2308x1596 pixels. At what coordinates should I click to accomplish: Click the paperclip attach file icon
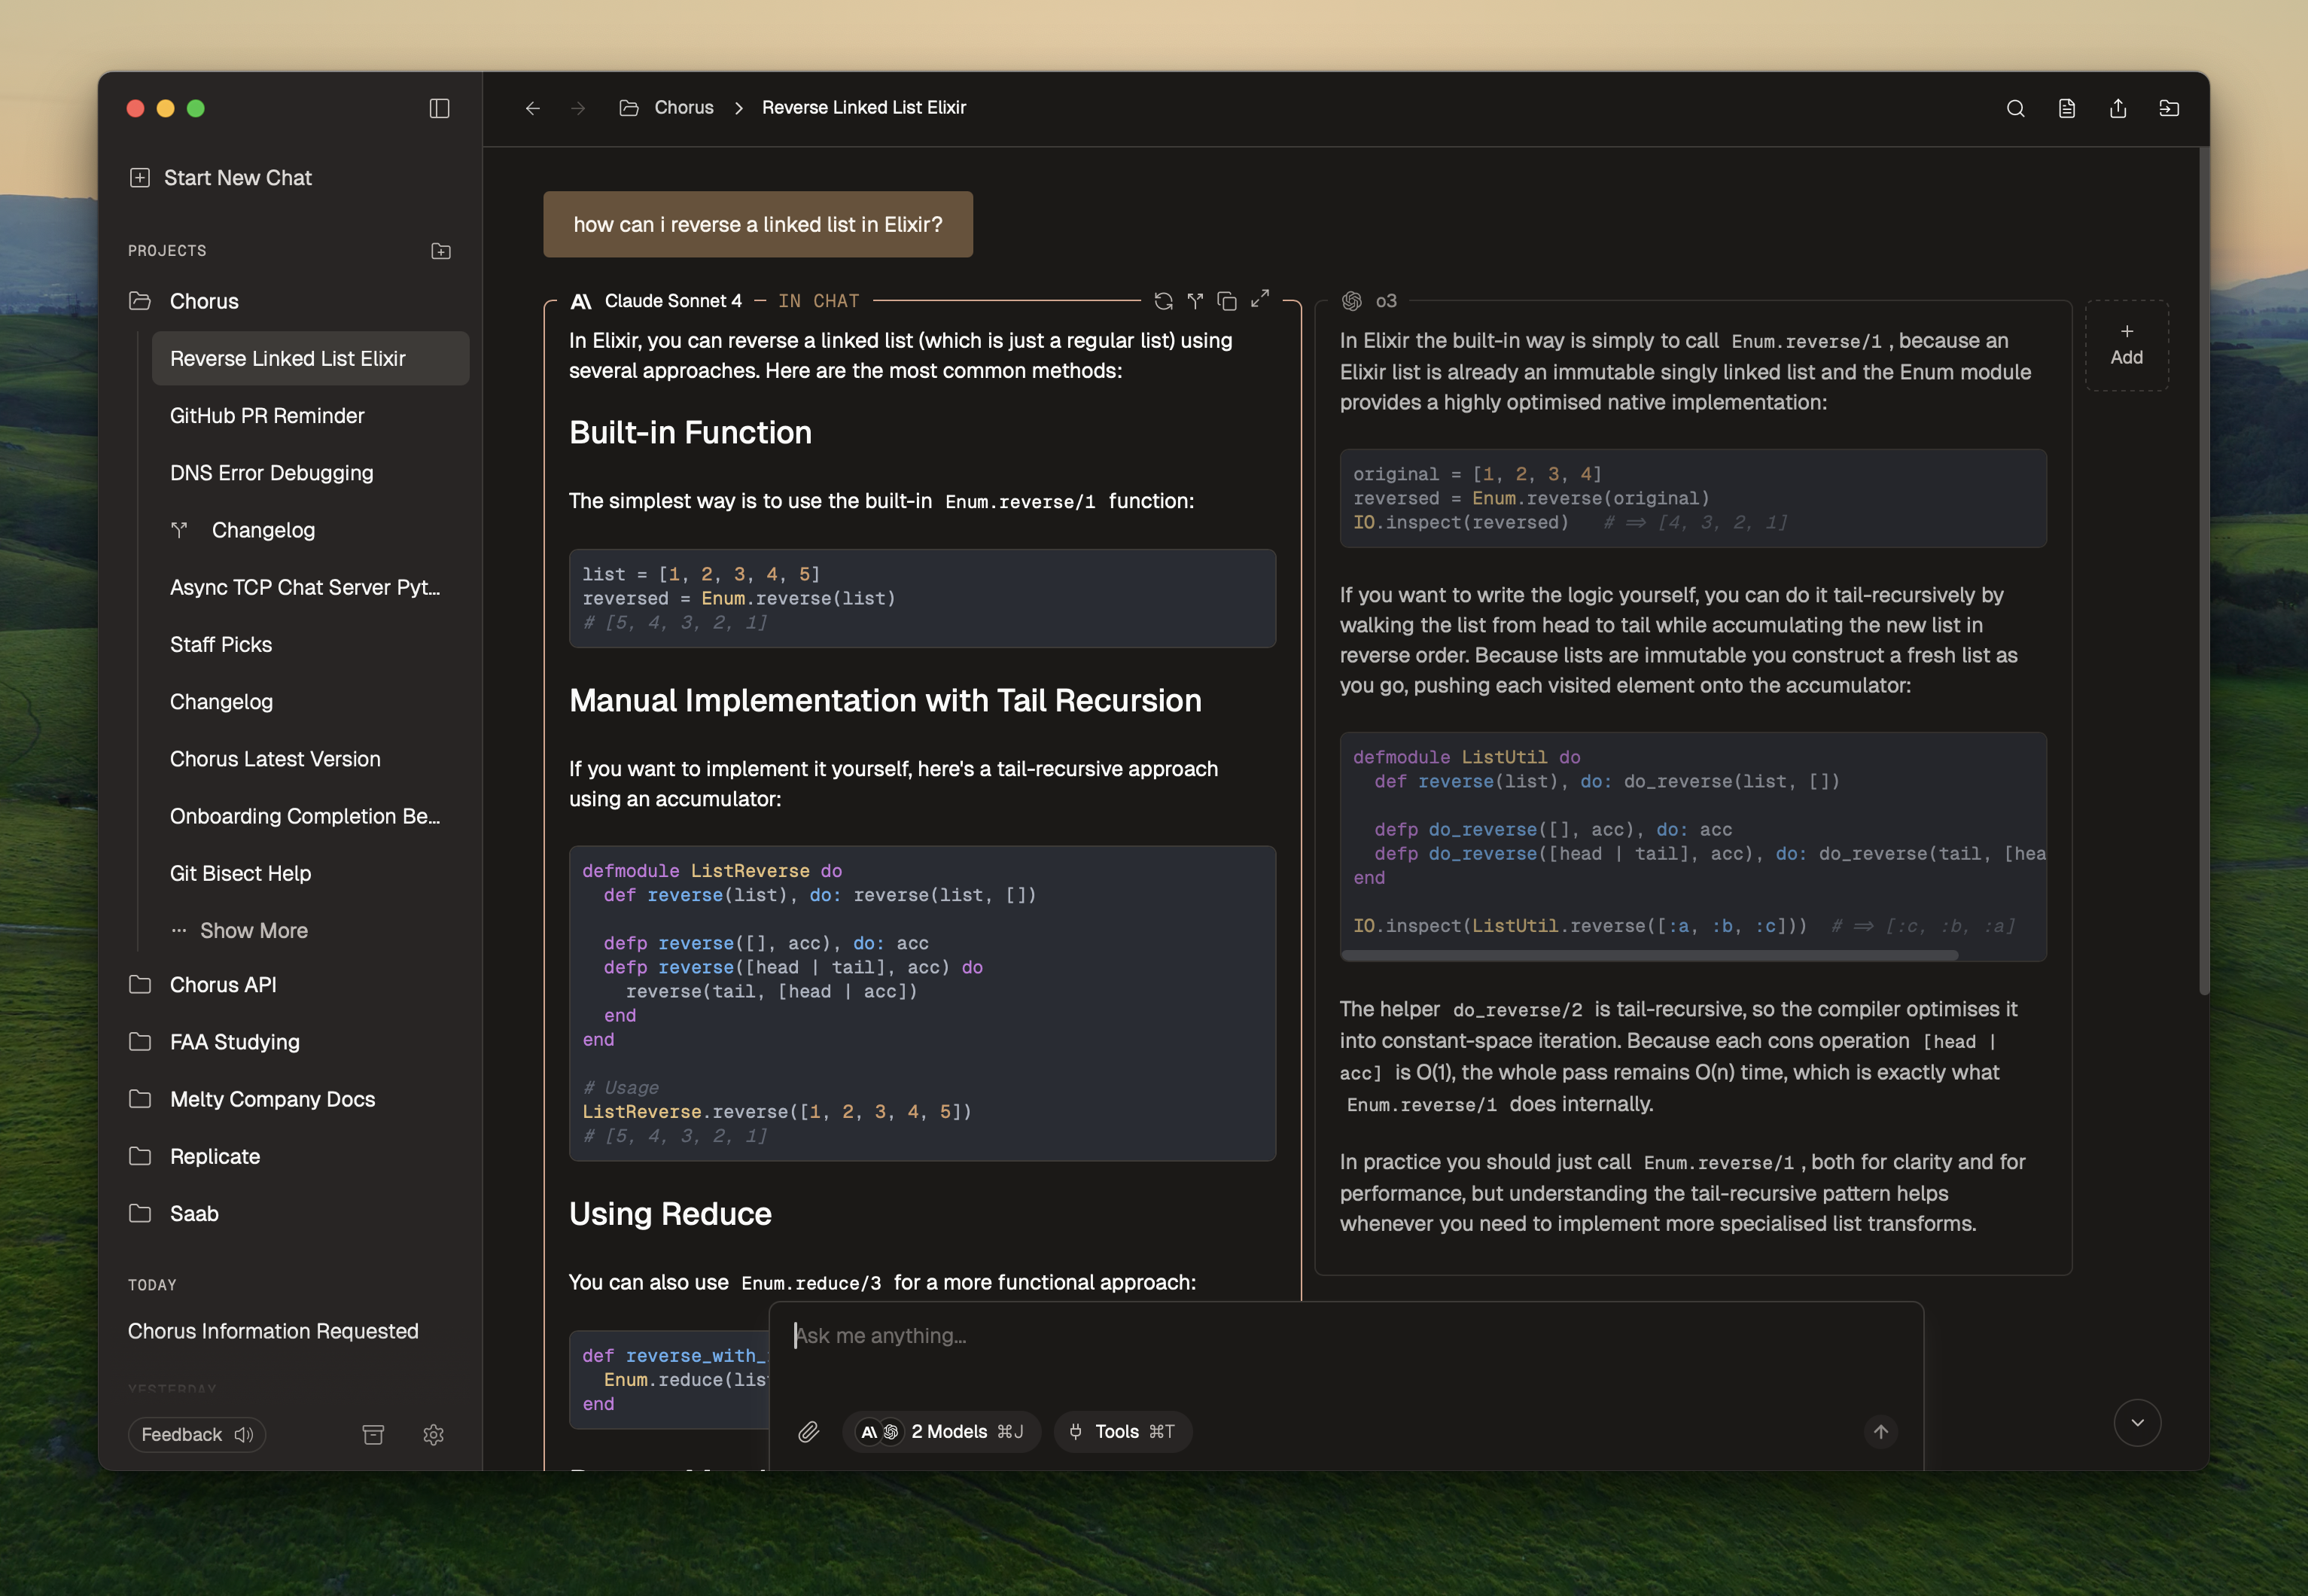coord(808,1432)
